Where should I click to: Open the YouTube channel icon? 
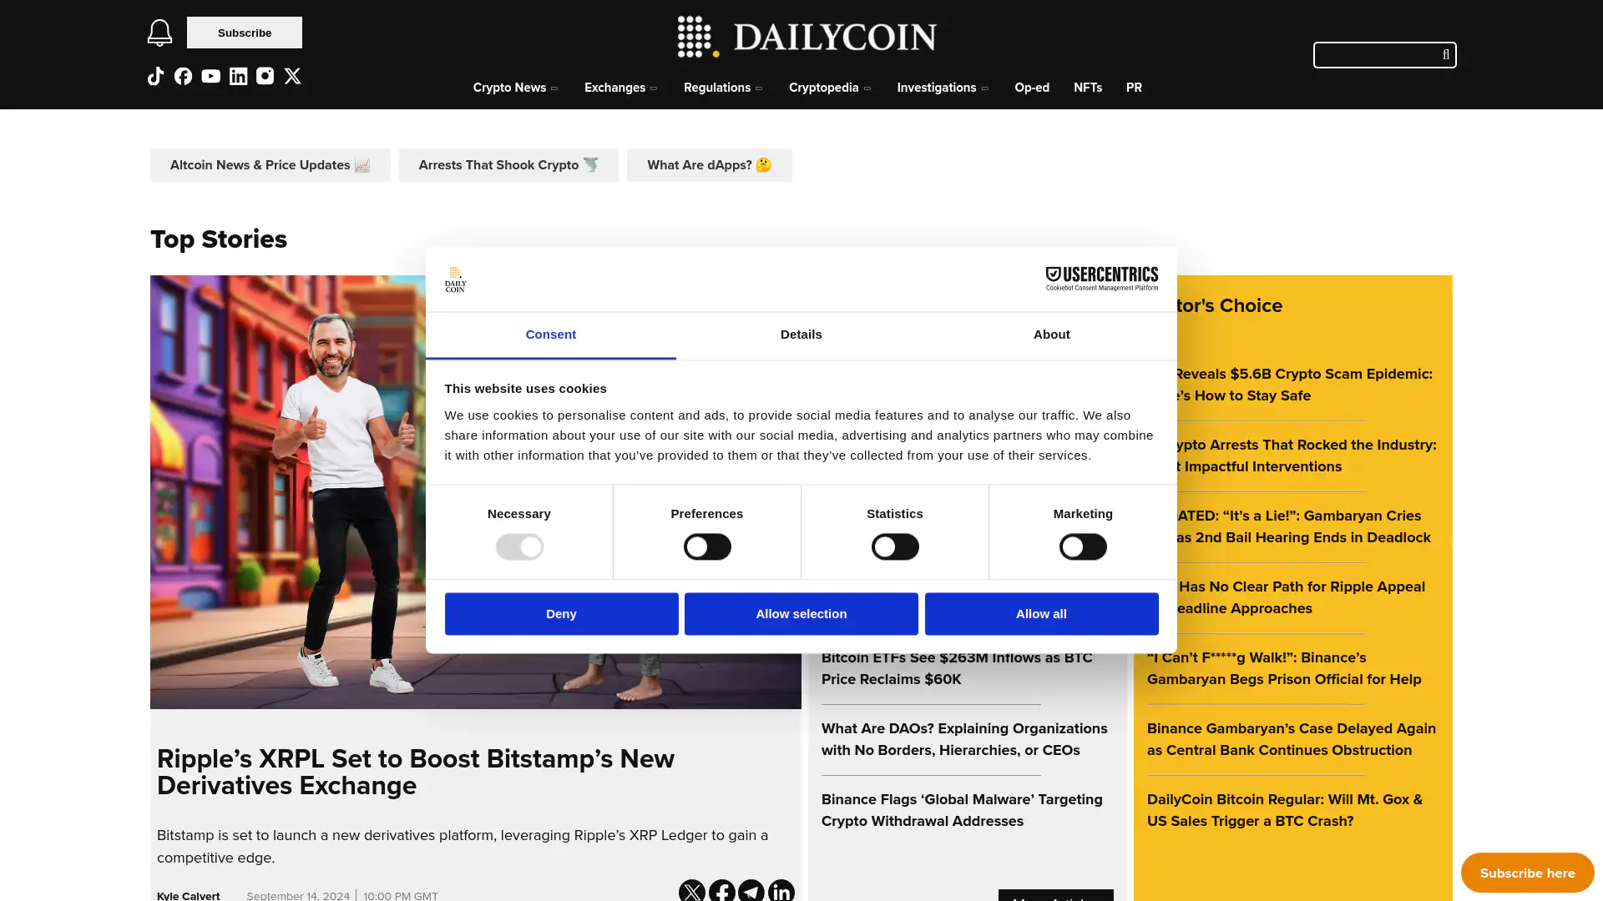[x=210, y=76]
